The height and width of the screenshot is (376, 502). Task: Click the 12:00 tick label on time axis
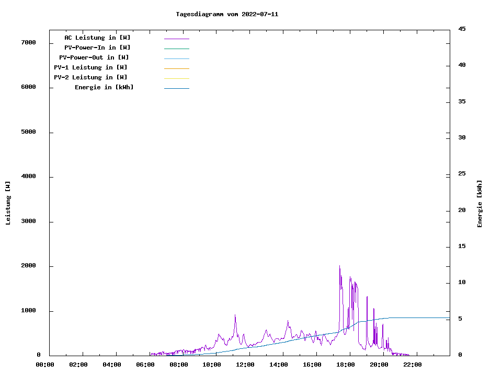(x=245, y=365)
